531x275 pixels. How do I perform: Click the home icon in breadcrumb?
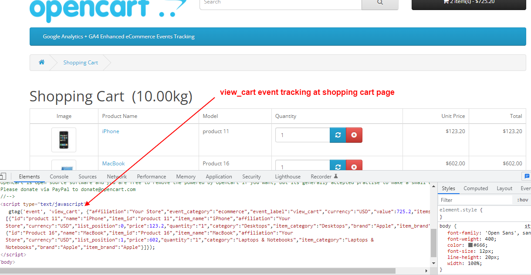(42, 62)
